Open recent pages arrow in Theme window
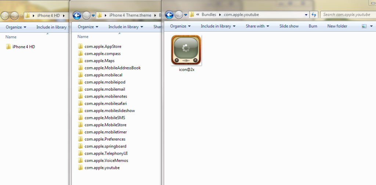Image resolution: width=376 pixels, height=185 pixels. [93, 16]
